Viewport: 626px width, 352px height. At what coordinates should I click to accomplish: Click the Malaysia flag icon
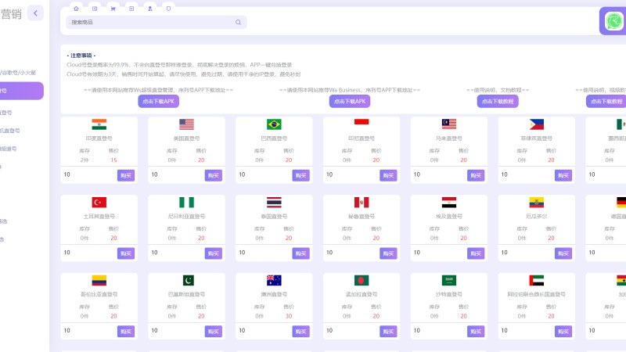(x=448, y=124)
